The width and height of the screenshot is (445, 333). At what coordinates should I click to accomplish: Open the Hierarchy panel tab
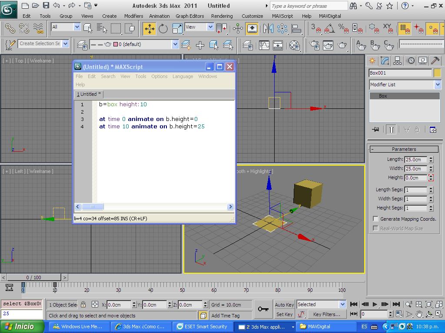tap(397, 61)
